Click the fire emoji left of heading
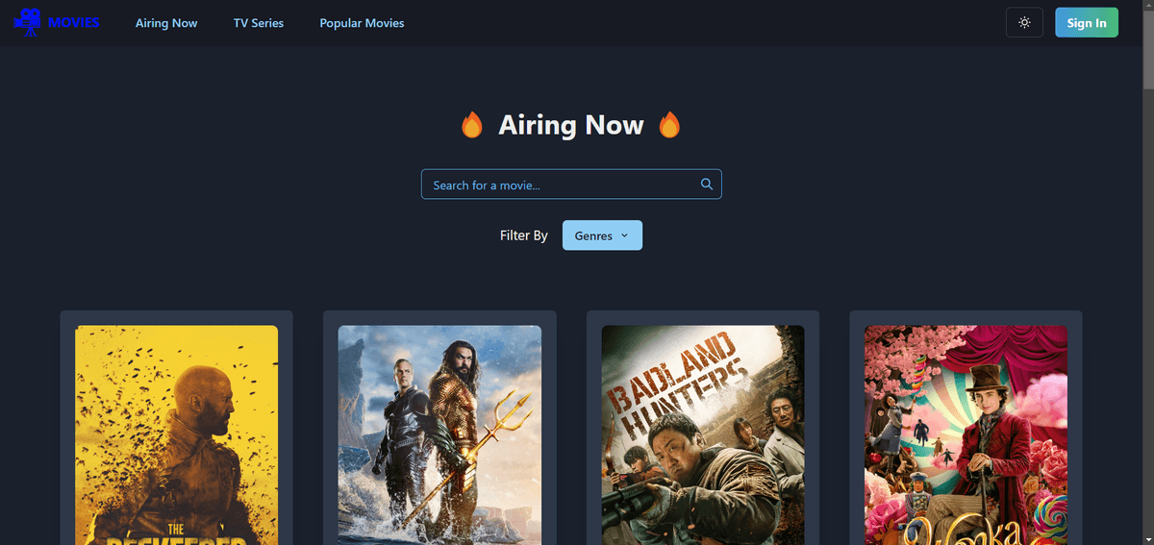The image size is (1154, 545). 471,125
